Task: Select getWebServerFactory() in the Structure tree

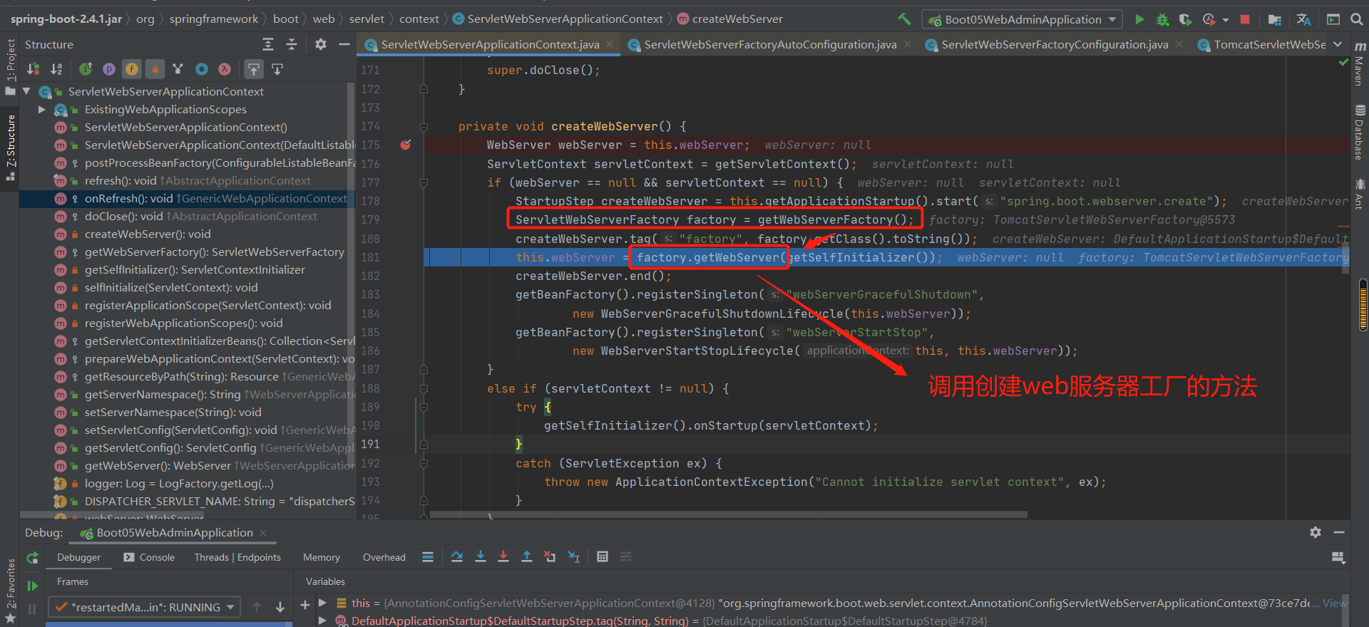Action: [214, 252]
